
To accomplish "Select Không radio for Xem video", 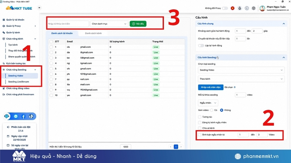I will 221,110.
